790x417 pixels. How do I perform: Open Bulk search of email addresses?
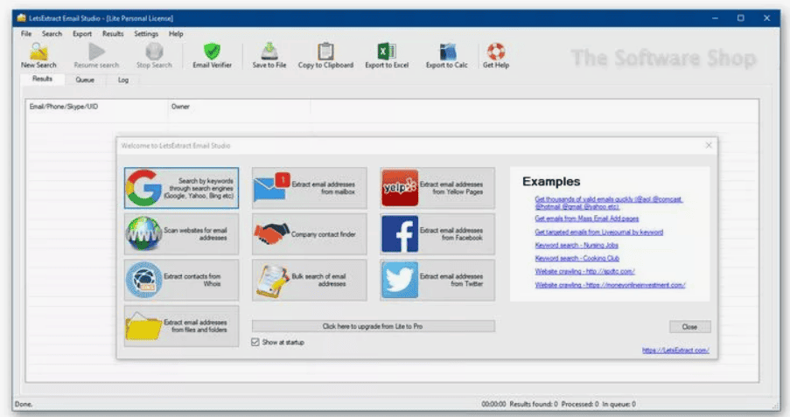(310, 280)
